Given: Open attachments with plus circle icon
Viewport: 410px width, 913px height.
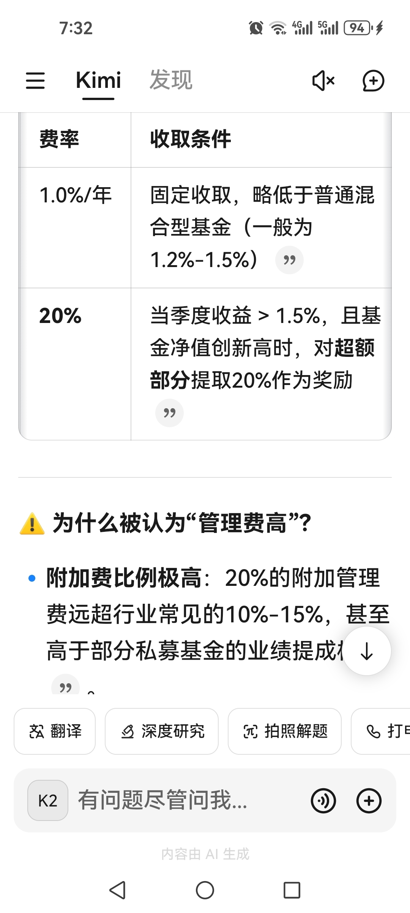Looking at the screenshot, I should coord(369,801).
